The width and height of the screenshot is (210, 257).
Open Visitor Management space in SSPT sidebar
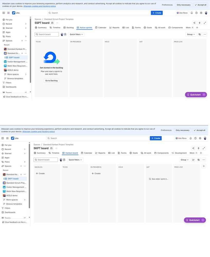16,62
